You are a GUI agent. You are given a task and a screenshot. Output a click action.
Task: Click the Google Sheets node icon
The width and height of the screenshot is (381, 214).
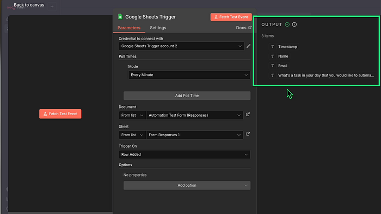click(120, 16)
